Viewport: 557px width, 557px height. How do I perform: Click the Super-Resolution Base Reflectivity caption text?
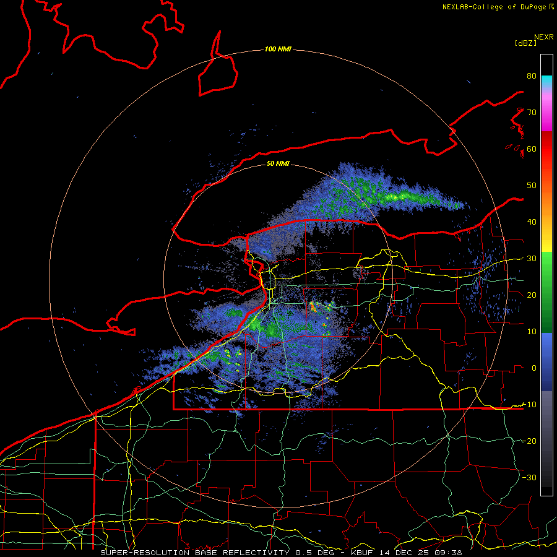281,553
